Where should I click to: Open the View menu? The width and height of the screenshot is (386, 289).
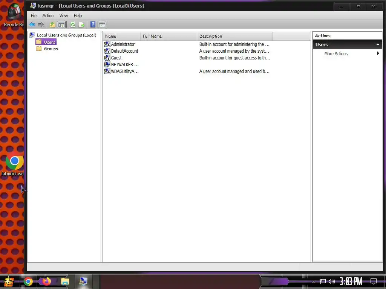63,16
